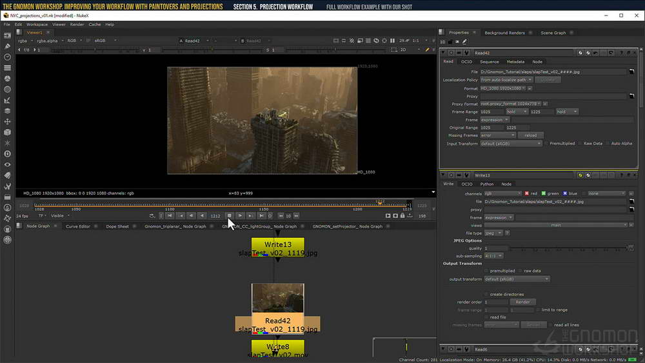Viewport: 645px width, 363px height.
Task: Select the Write13 node in the node graph
Action: (x=278, y=247)
